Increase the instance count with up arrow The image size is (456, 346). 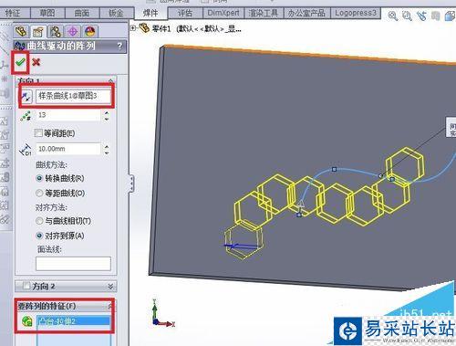coord(107,113)
